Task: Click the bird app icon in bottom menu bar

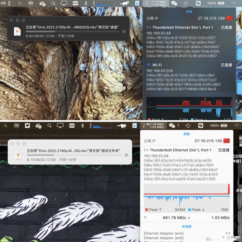Action: [x=28, y=126]
